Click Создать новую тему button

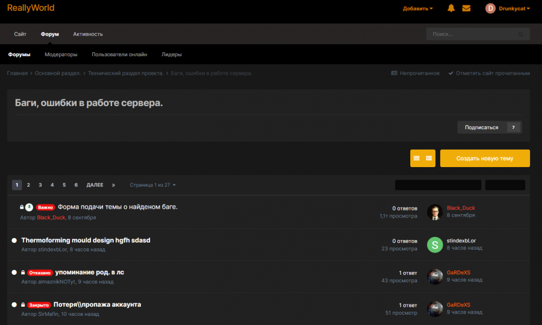pos(485,158)
